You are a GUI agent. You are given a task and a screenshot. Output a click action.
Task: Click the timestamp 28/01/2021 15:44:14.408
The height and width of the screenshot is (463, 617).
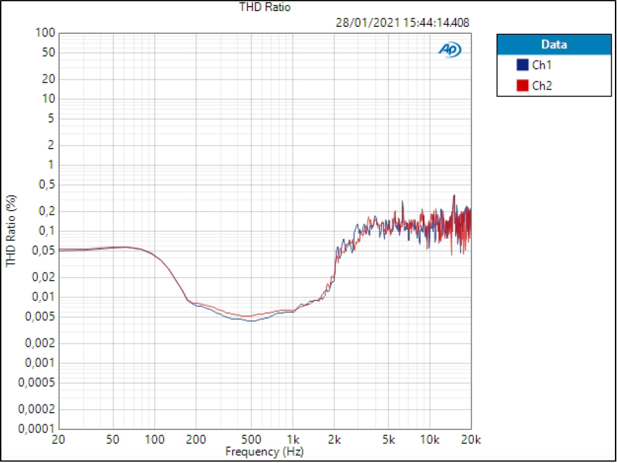point(403,23)
